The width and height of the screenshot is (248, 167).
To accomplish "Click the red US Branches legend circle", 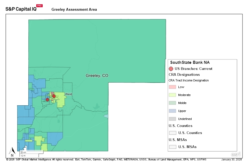I will coord(171,69).
